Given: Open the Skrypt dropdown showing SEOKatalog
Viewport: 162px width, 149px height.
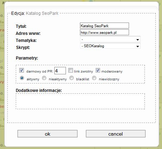Looking at the screenshot, I should tap(110, 46).
